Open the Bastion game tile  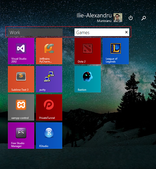pyautogui.click(x=88, y=79)
